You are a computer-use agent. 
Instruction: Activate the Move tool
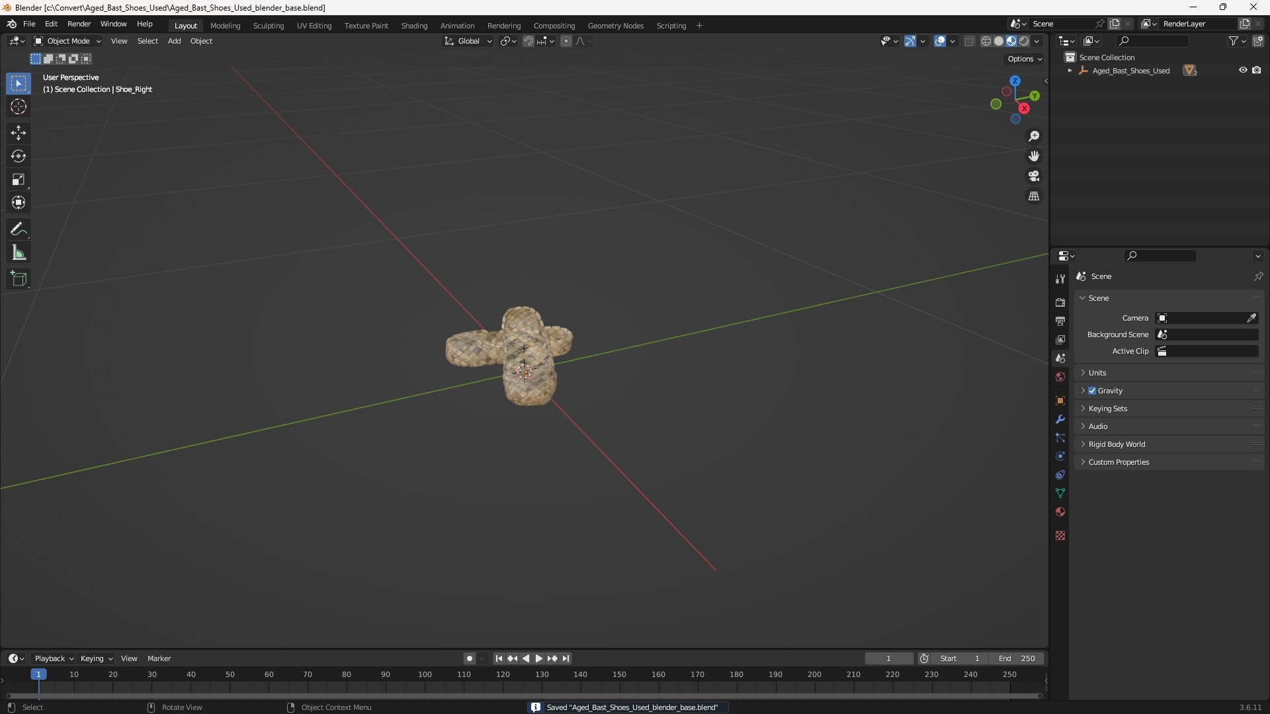[19, 133]
